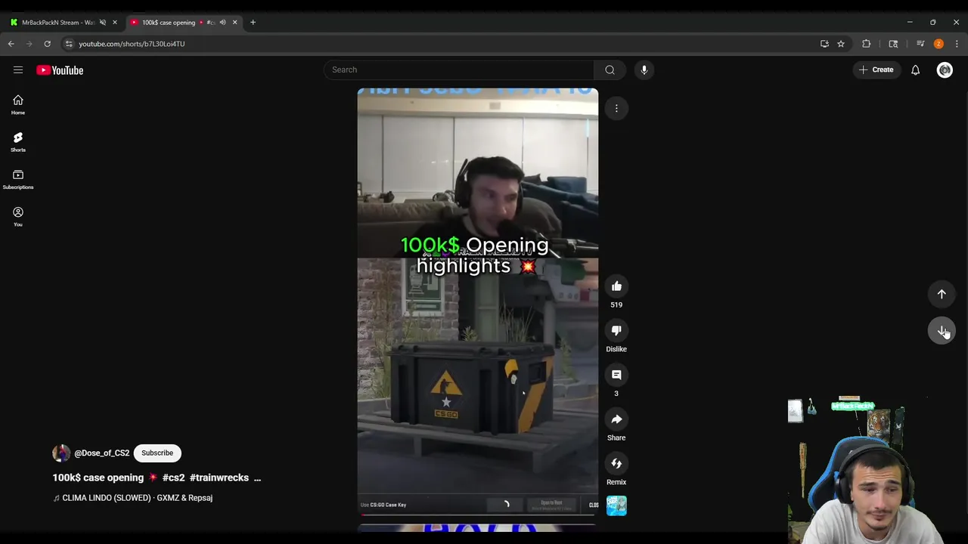Open Shorts in the sidebar

point(18,142)
